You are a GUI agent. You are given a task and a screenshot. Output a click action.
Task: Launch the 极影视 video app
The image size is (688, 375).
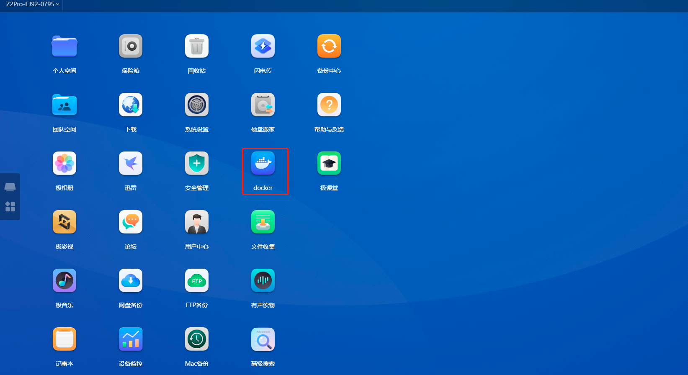[64, 222]
